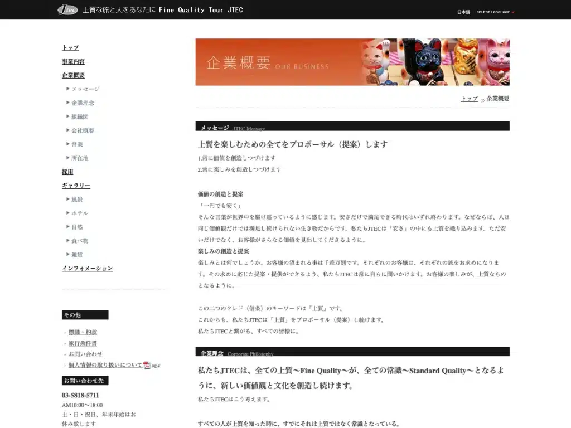This screenshot has width=571, height=428.
Task: Go to トップ in the sidebar menu
Action: [70, 48]
